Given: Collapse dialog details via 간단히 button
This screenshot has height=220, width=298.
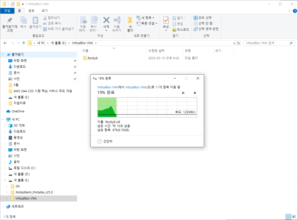Looking at the screenshot, I should pos(105,142).
